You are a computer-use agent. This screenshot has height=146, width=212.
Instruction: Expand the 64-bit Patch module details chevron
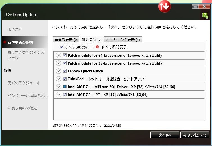pyautogui.click(x=58, y=55)
